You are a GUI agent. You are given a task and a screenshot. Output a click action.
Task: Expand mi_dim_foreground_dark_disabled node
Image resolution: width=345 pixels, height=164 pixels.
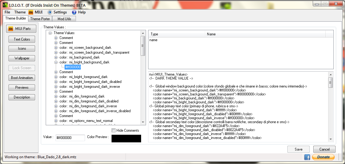tap(56, 101)
